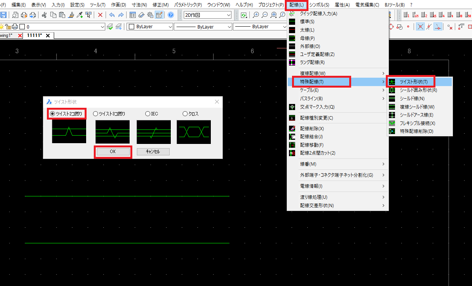The height and width of the screenshot is (286, 472).
Task: Click the Save icon in the toolbar
Action: click(4, 15)
